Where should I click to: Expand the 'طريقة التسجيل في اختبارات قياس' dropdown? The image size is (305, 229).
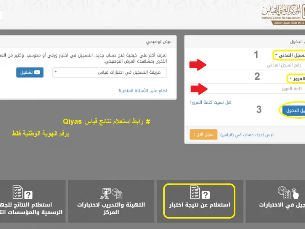(x=109, y=73)
